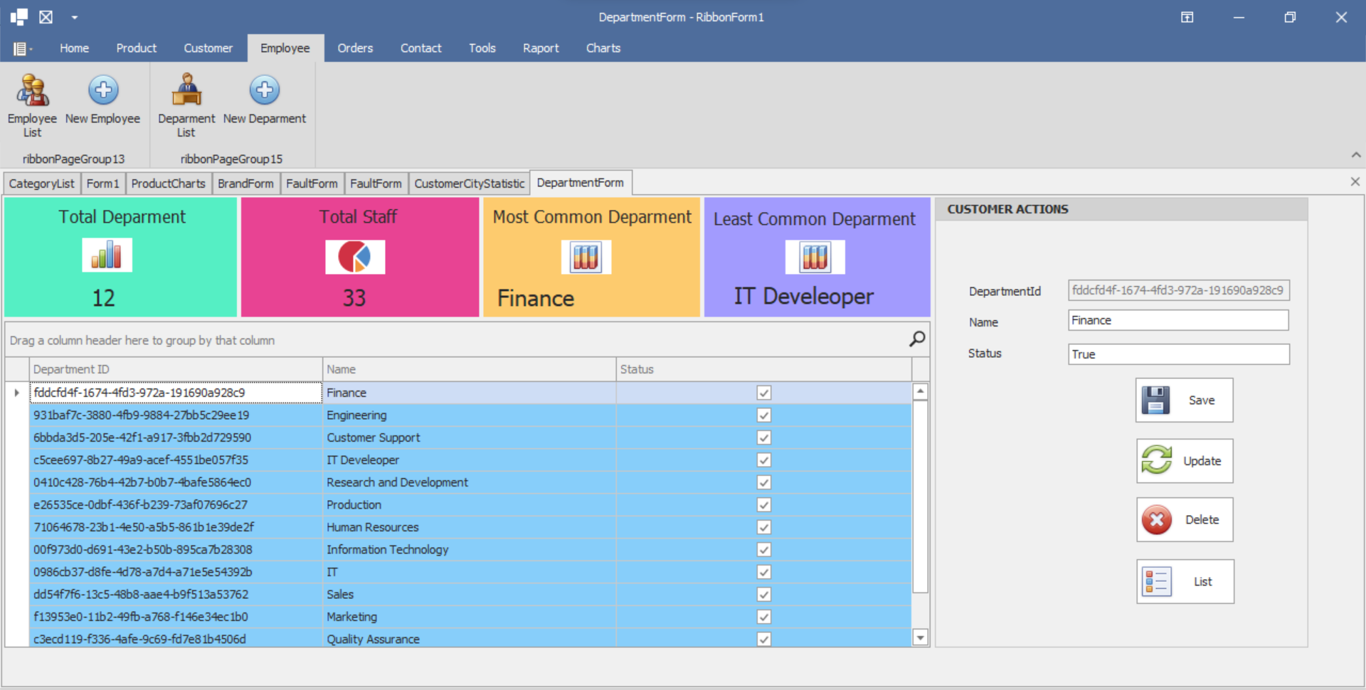
Task: Switch to the Orders ribbon tab
Action: (355, 48)
